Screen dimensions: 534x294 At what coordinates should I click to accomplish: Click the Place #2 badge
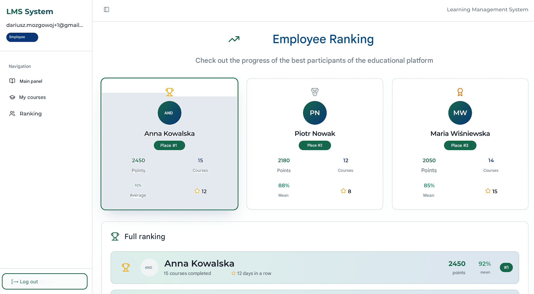coord(315,145)
